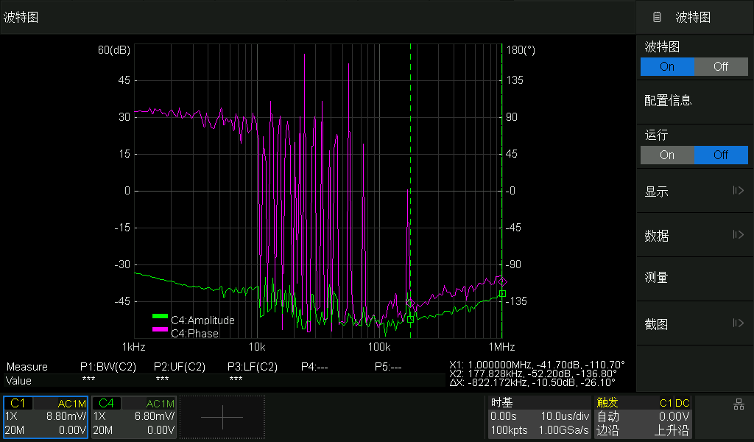Click the X1 cursor readout line
Image resolution: width=754 pixels, height=442 pixels.
click(537, 365)
